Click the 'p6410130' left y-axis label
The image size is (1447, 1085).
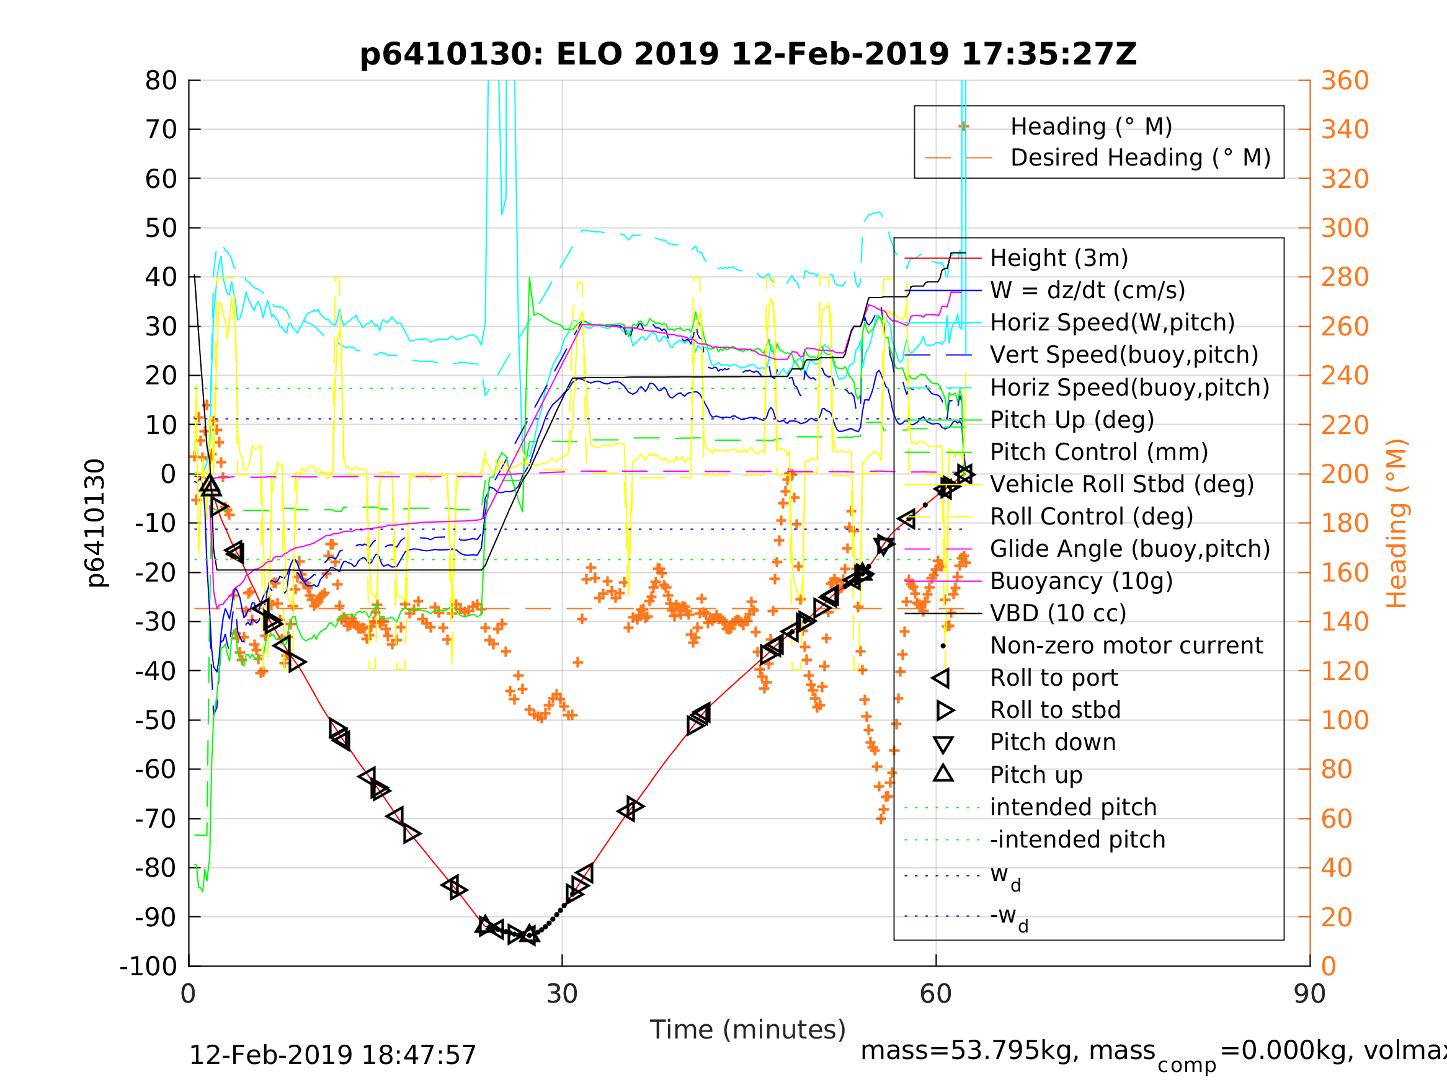point(96,523)
